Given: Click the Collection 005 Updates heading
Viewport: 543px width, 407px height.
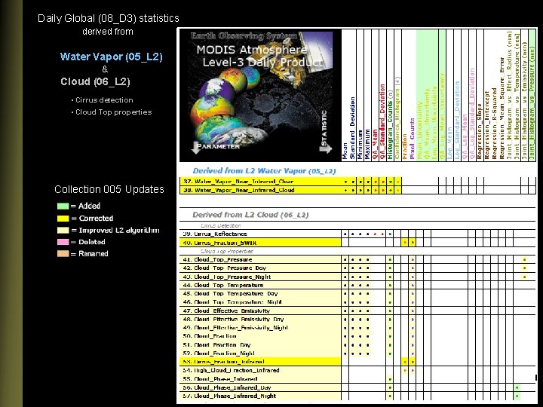Looking at the screenshot, I should [109, 189].
